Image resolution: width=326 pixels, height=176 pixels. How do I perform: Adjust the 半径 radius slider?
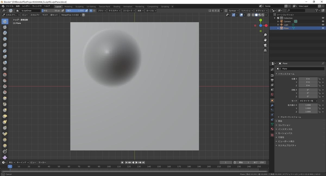[x=51, y=11]
